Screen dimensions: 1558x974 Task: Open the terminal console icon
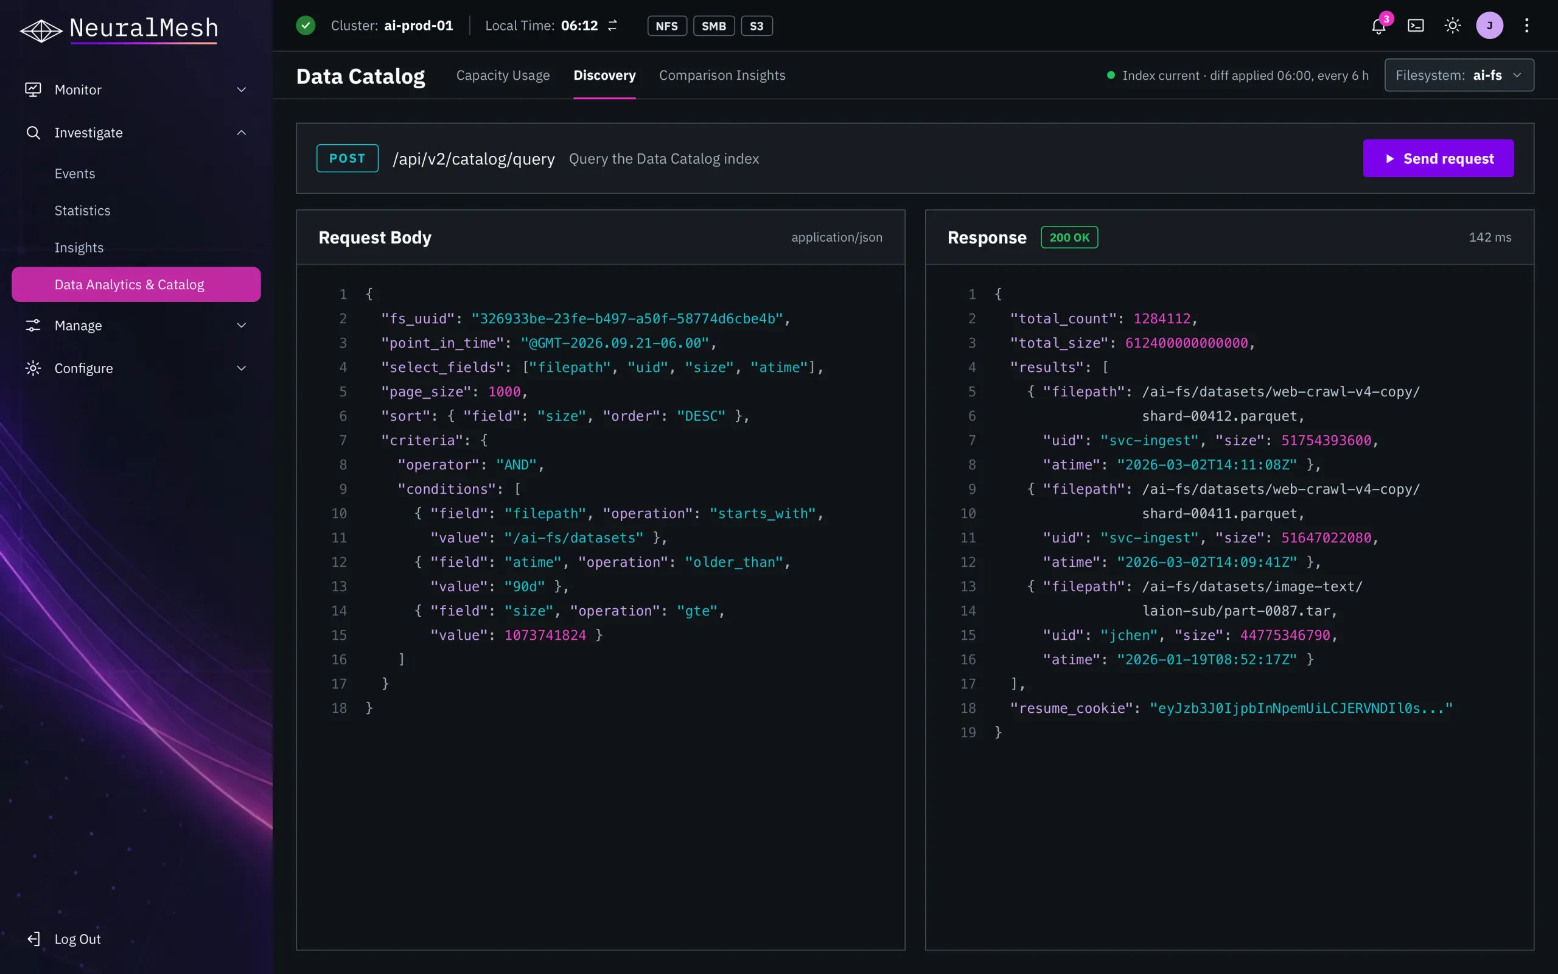(1415, 26)
